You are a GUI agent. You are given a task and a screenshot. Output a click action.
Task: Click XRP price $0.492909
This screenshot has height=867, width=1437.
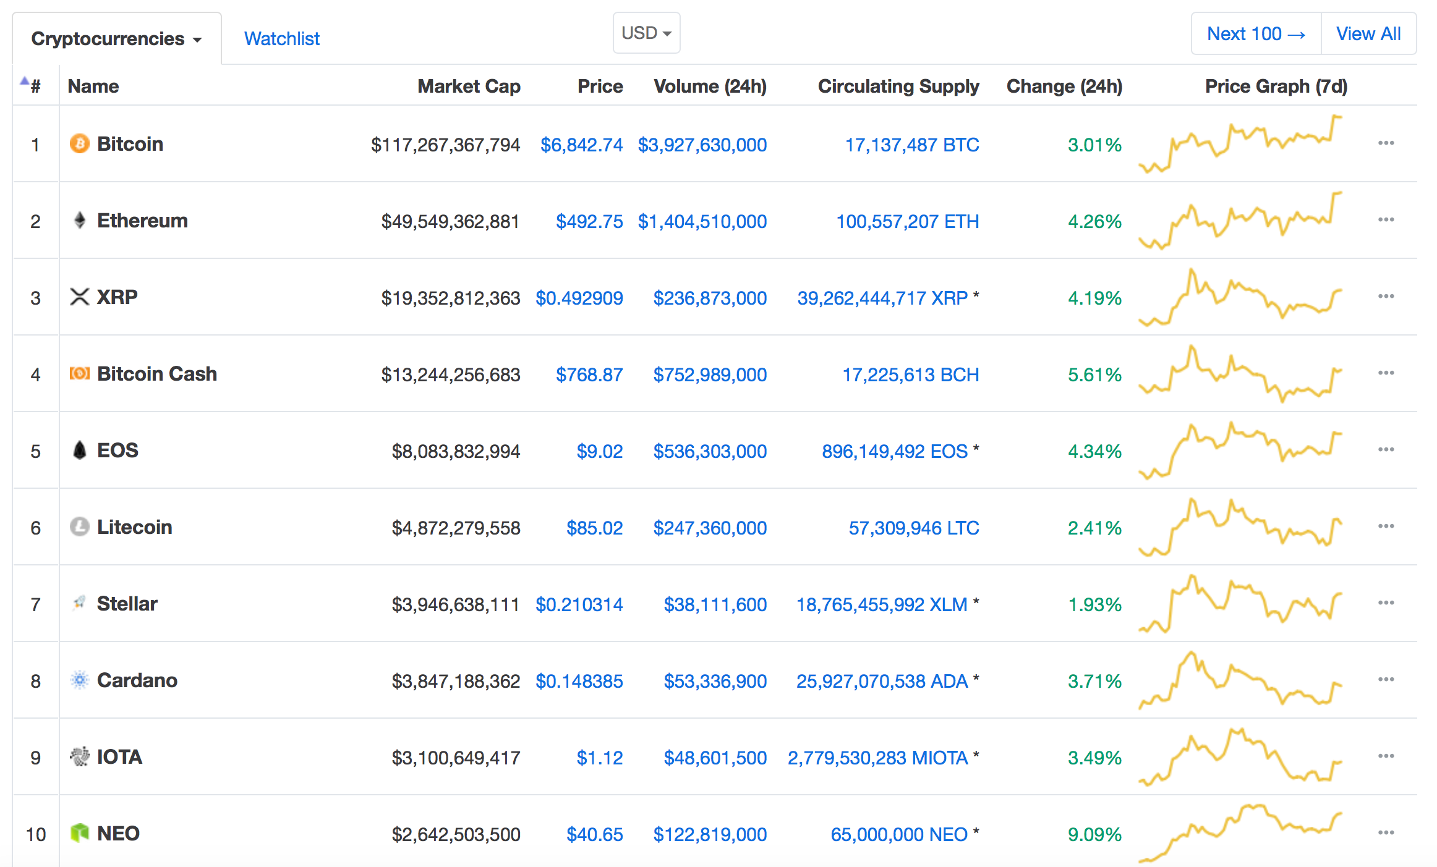[x=579, y=298]
